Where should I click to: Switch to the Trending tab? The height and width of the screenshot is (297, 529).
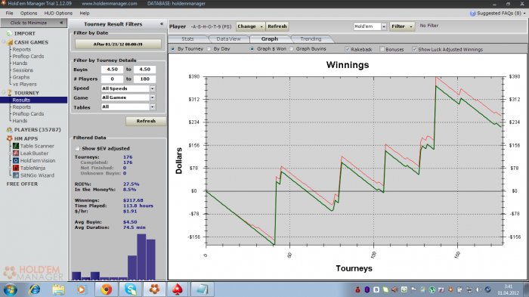(311, 39)
